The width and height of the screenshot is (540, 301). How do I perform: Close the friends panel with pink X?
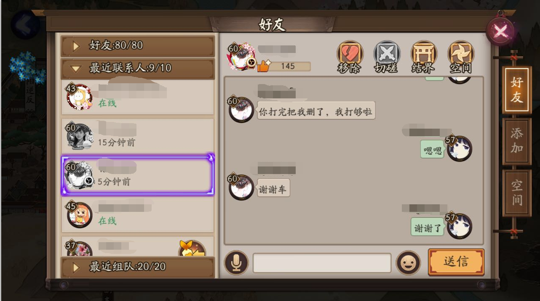(500, 31)
